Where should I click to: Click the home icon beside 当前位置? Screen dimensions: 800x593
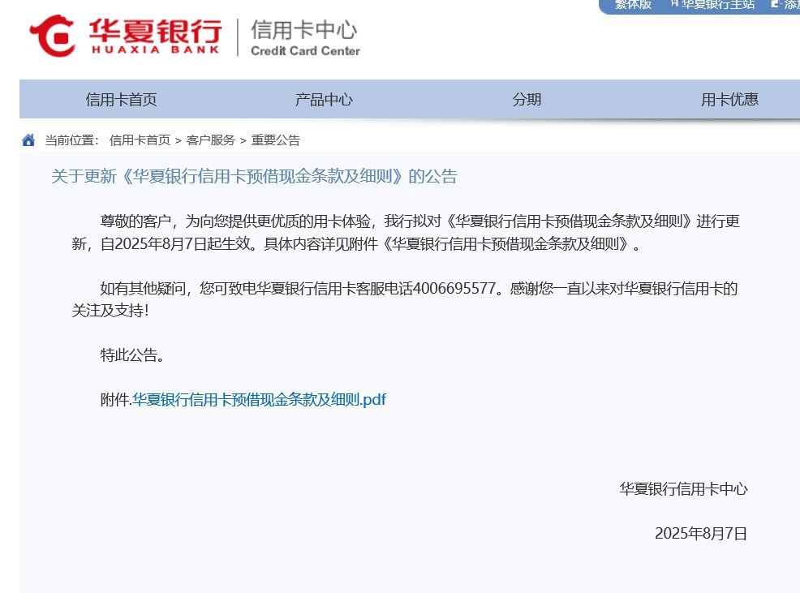tap(28, 140)
